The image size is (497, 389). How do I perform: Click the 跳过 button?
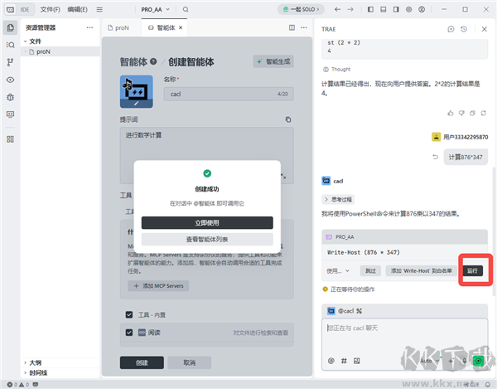tap(370, 270)
